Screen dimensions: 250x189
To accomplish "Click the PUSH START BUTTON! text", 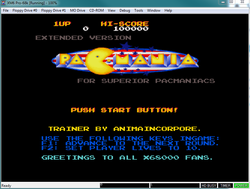I will pyautogui.click(x=124, y=110).
